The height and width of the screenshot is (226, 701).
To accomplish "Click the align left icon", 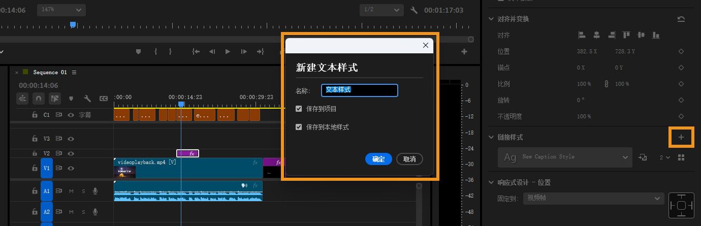I will pyautogui.click(x=582, y=35).
